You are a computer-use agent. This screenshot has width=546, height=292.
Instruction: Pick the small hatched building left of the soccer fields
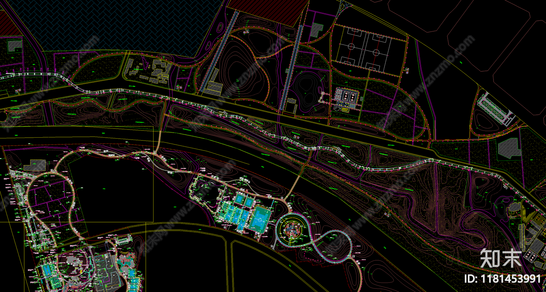coord(317,30)
